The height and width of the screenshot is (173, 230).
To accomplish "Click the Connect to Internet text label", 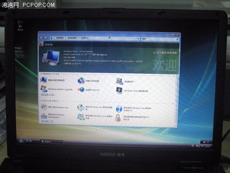I will coord(92,90).
